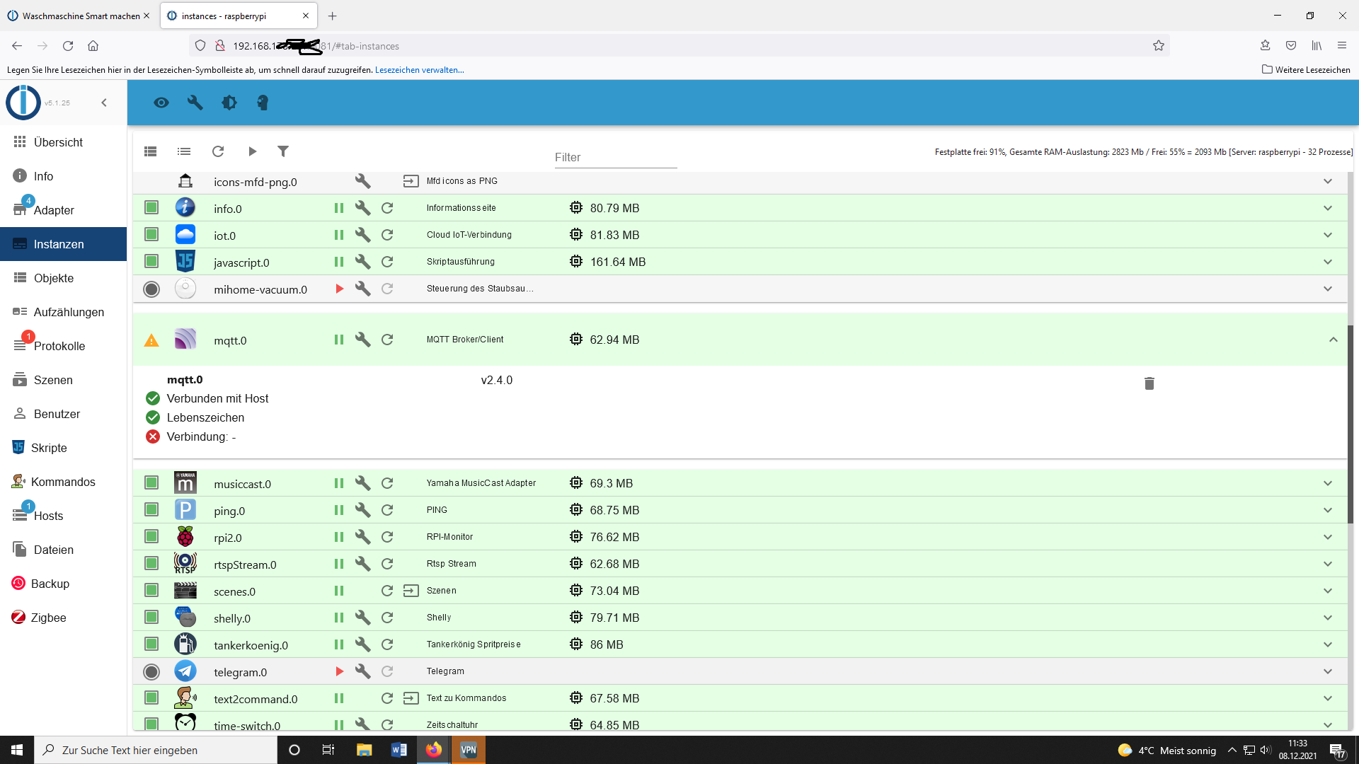Toggle javascript.0 status checkbox
Viewport: 1359px width, 764px height.
pyautogui.click(x=151, y=261)
